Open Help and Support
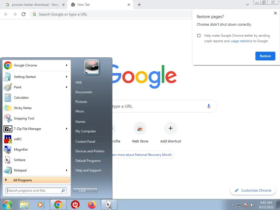 click(88, 170)
